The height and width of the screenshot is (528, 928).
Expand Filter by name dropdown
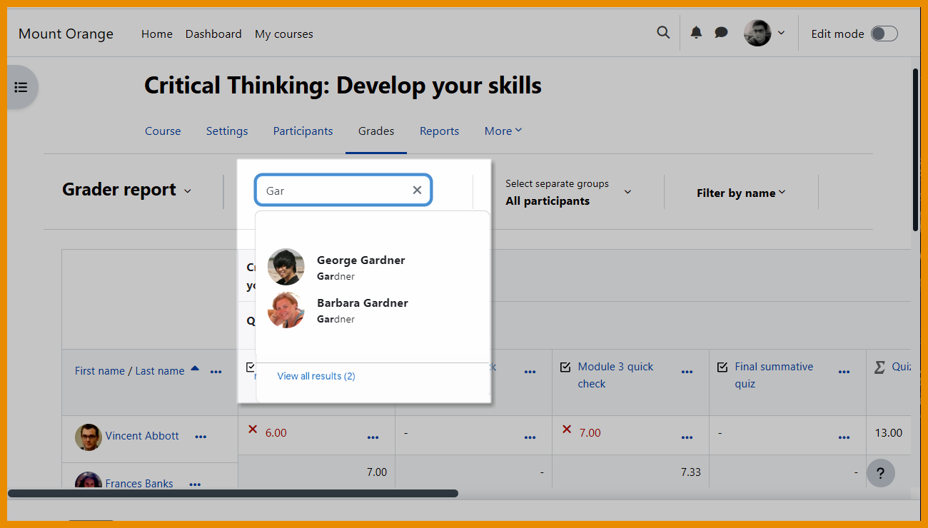(x=740, y=193)
